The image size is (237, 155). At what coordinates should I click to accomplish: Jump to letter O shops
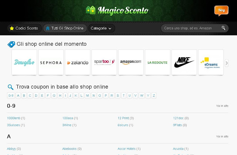(x=100, y=96)
